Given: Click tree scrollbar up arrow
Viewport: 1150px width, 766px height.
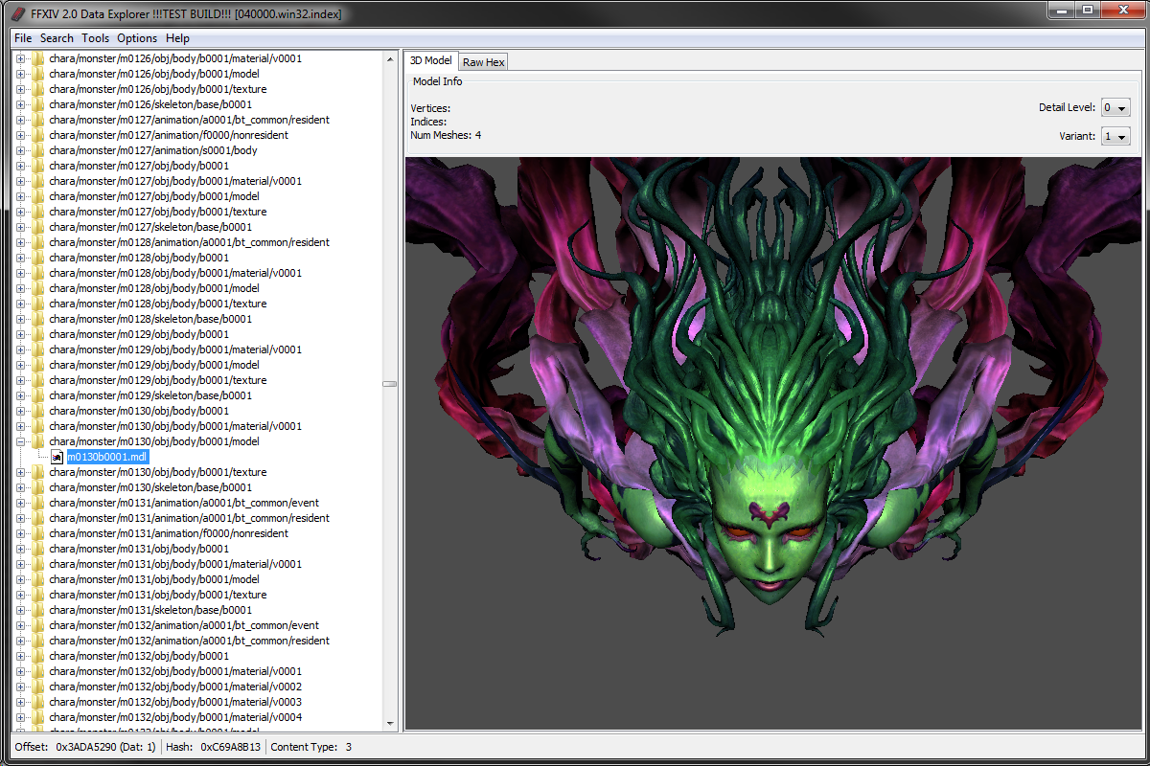Looking at the screenshot, I should (390, 58).
